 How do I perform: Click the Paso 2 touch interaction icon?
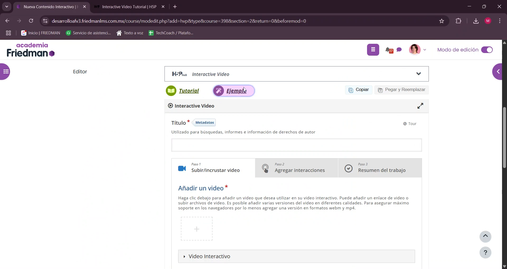[x=265, y=169]
